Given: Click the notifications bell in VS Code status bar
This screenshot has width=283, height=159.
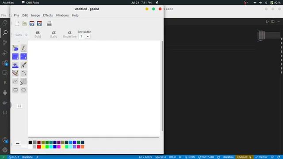Looking at the screenshot, I should [279, 157].
